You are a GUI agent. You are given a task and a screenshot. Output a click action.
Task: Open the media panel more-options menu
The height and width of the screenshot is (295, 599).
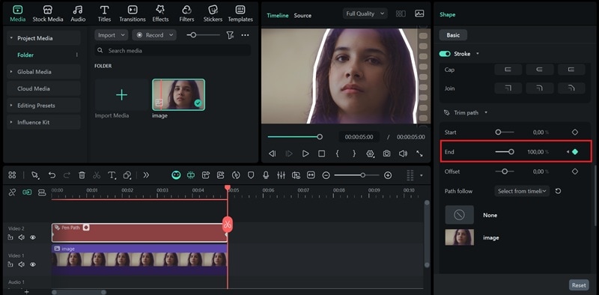(246, 35)
